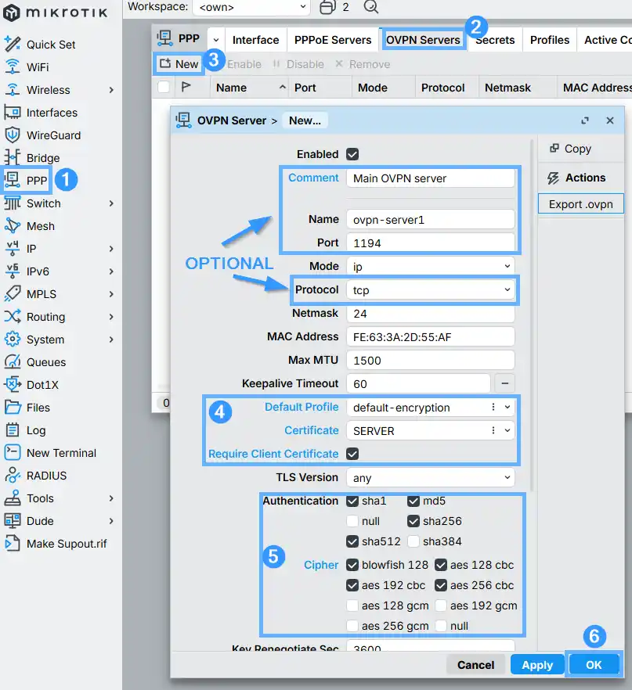This screenshot has width=632, height=690.
Task: Click the dialog vertical scrollbar
Action: point(532,315)
